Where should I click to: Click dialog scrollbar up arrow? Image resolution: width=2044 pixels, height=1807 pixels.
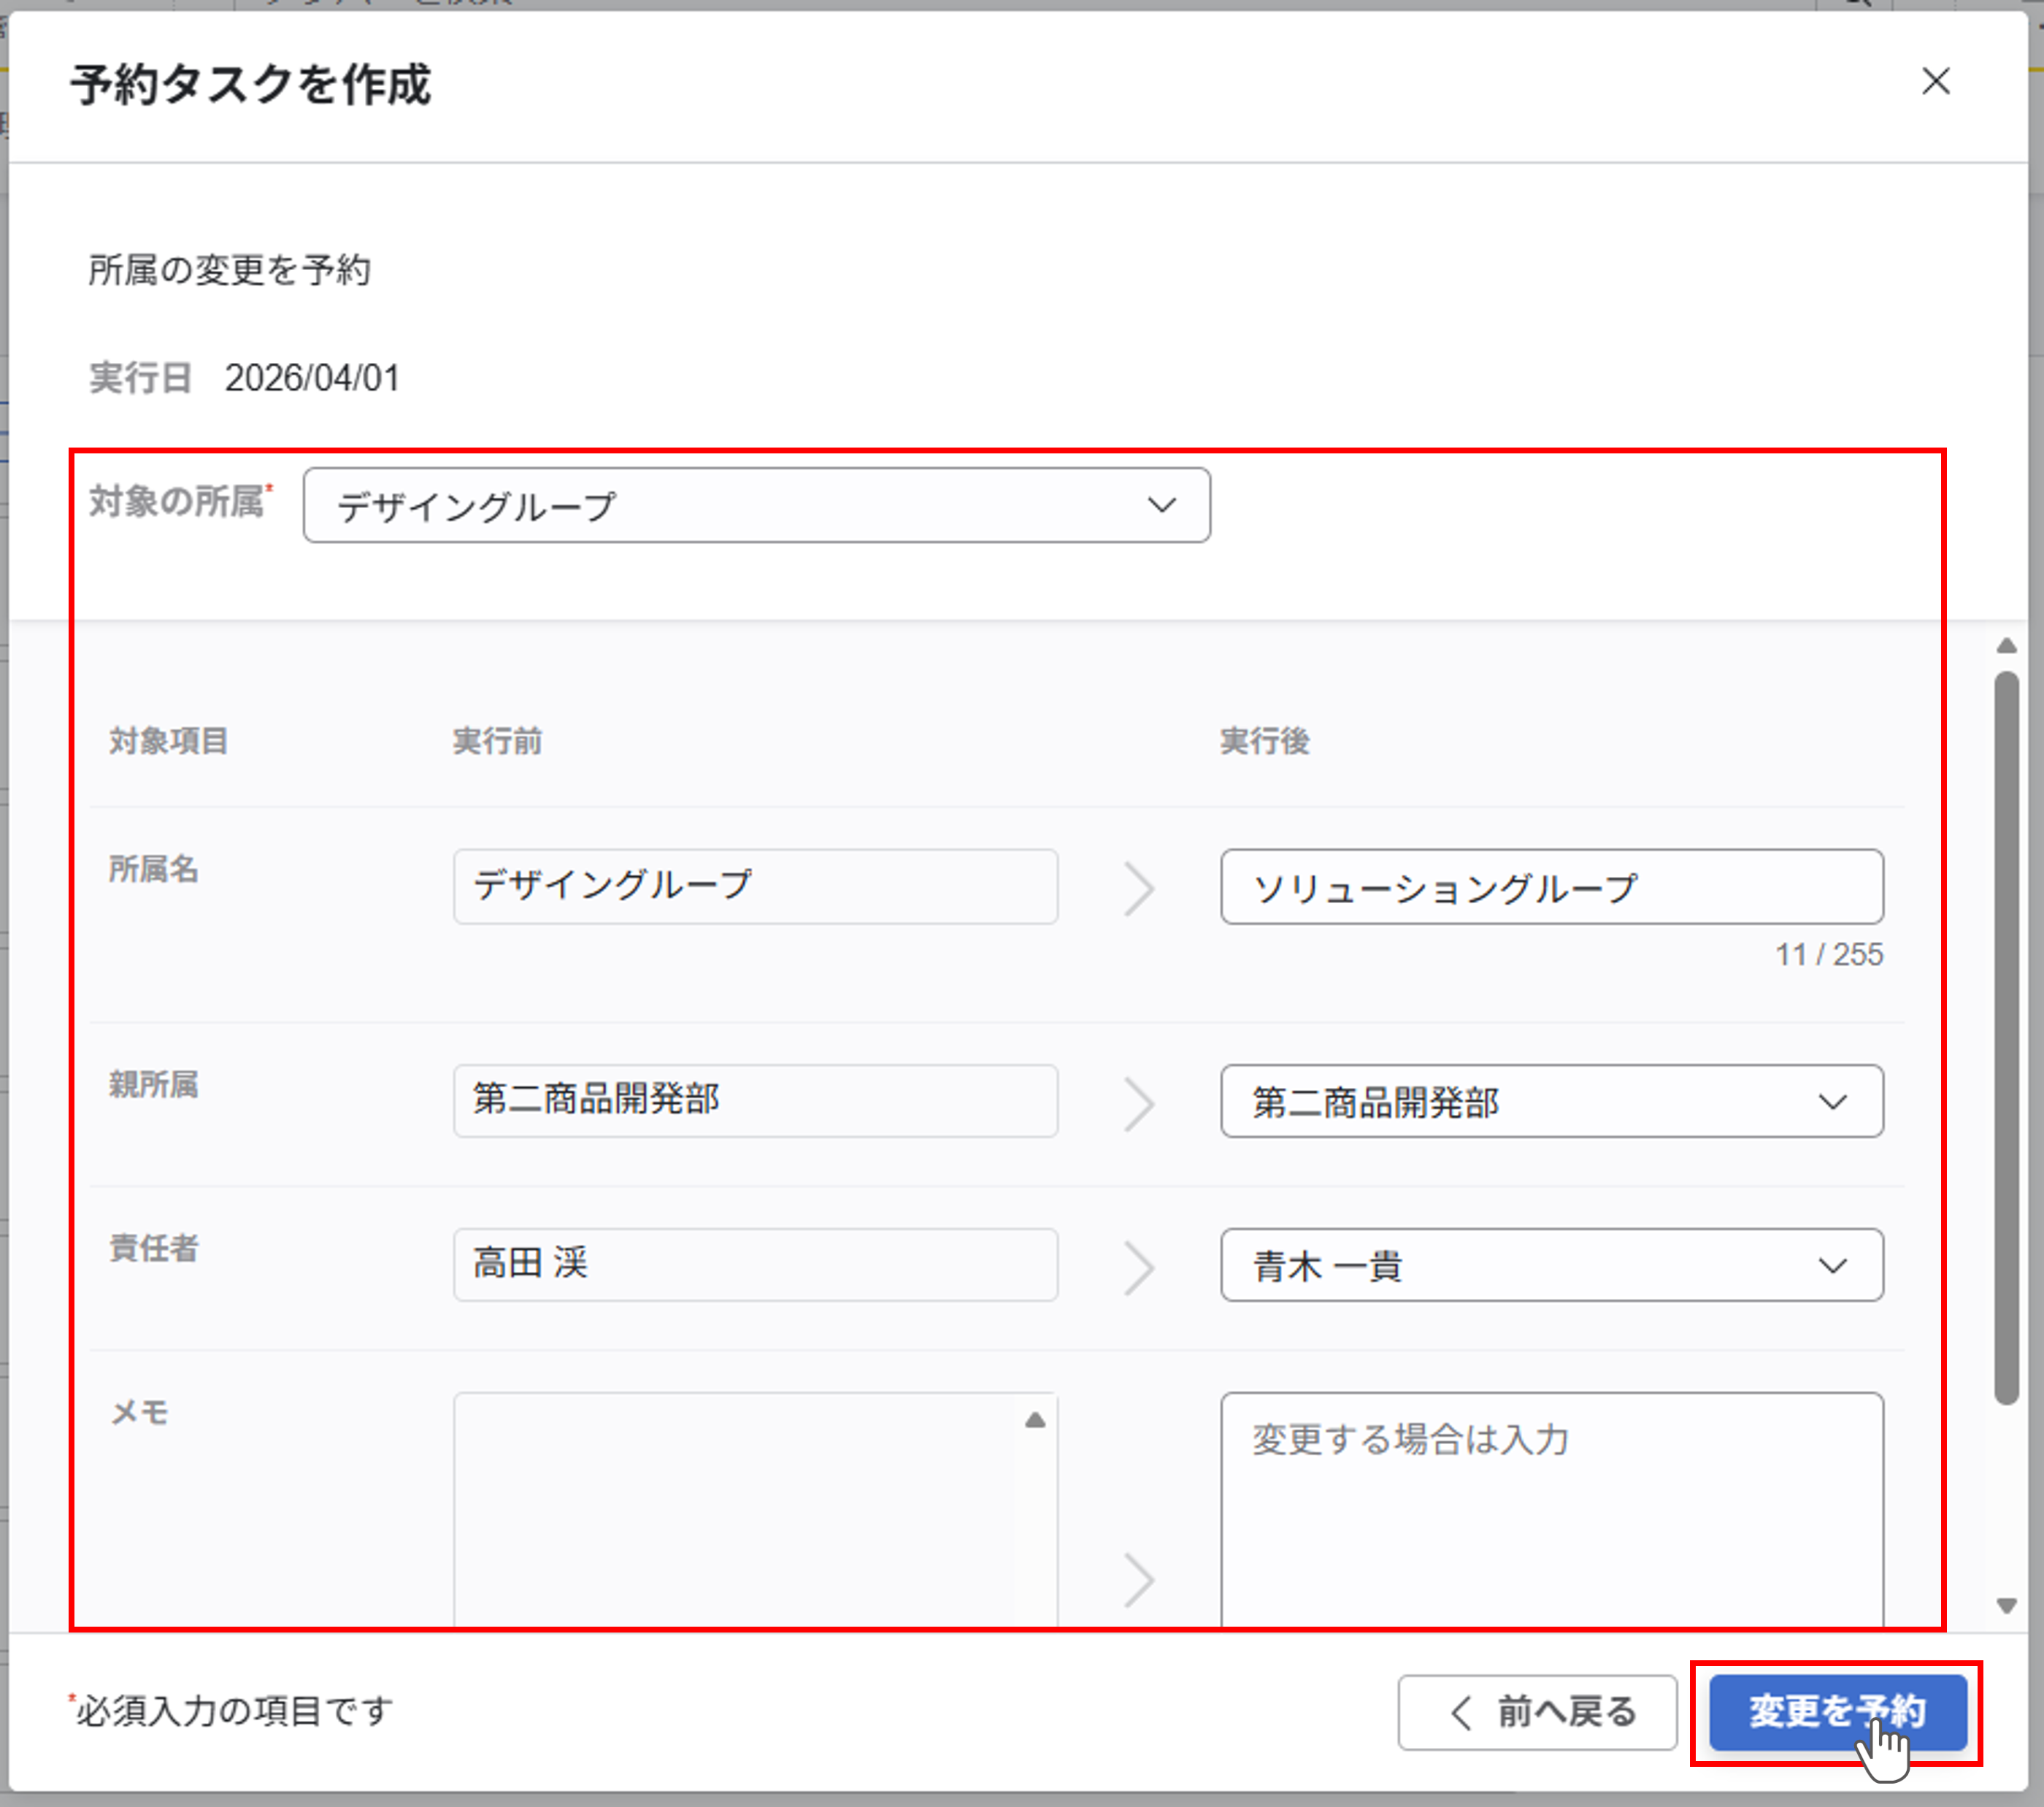pyautogui.click(x=2006, y=646)
